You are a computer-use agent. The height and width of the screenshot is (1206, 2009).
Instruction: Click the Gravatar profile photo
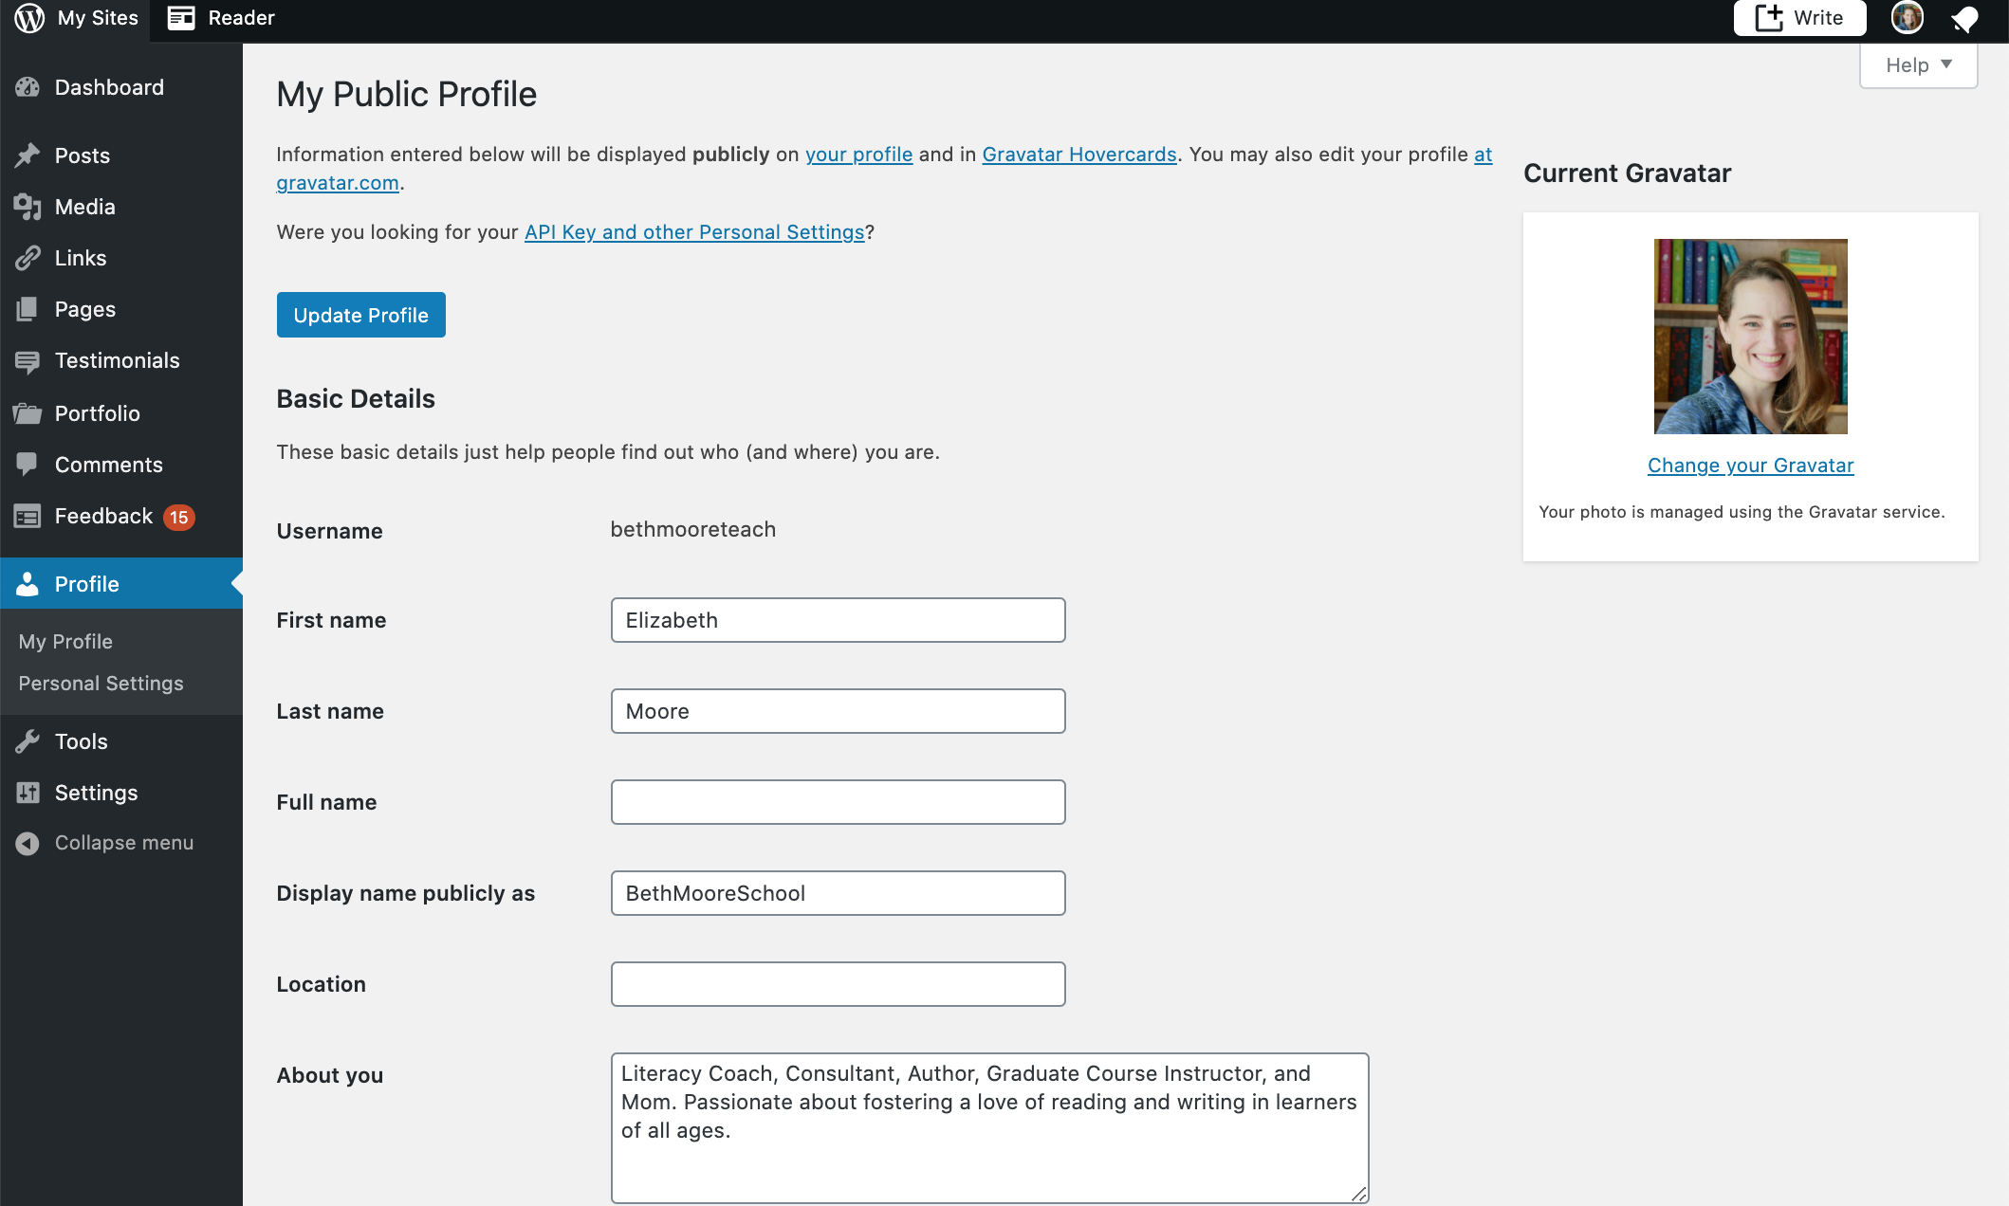tap(1750, 337)
